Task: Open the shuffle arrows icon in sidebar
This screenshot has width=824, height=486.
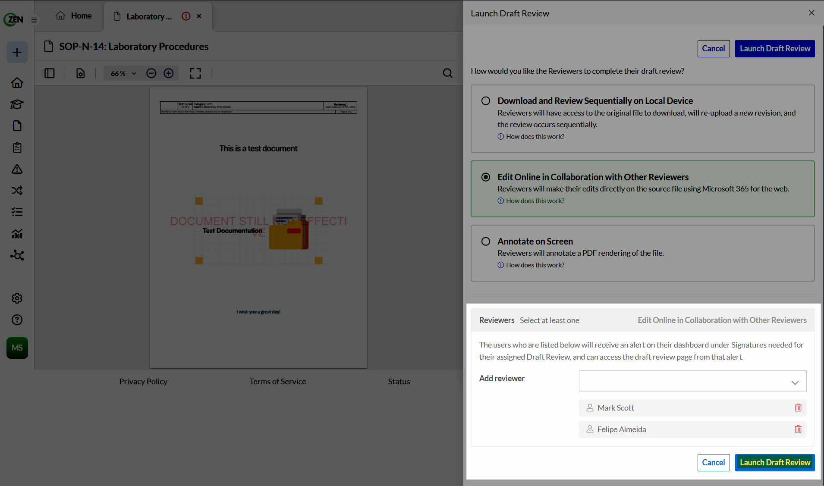Action: [17, 191]
